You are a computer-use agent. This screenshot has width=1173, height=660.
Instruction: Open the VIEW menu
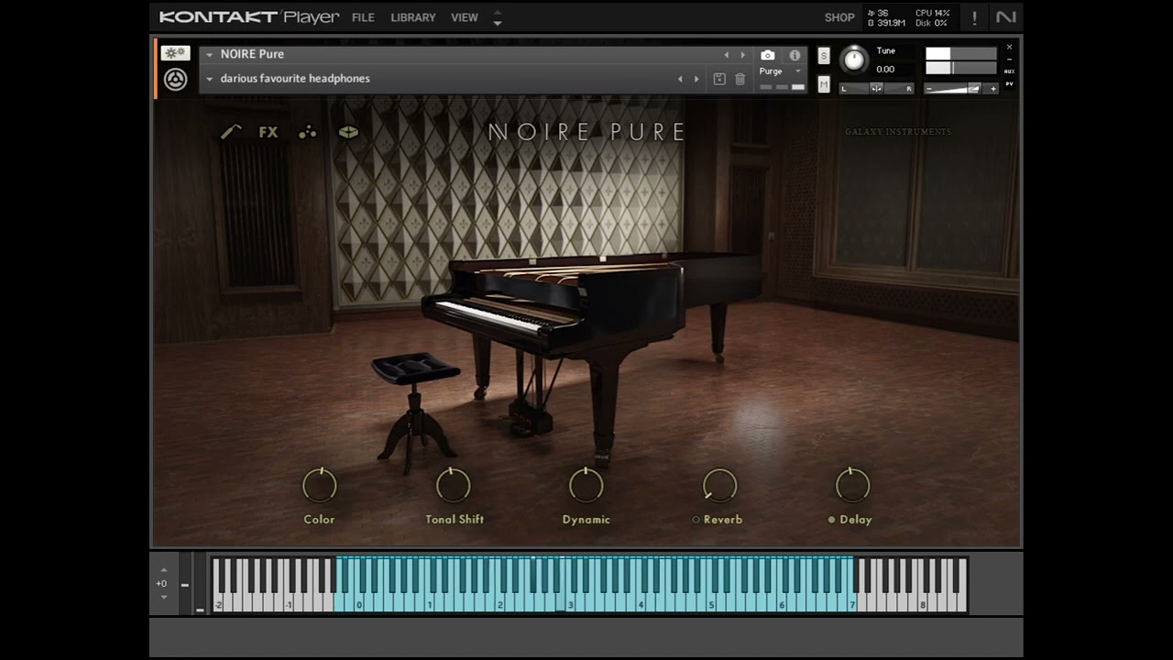[465, 17]
